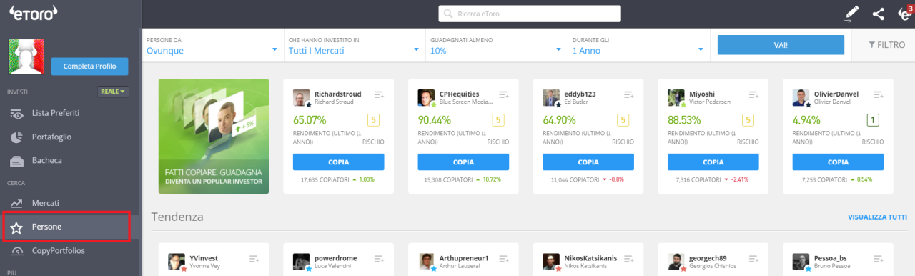
Task: Copy CPHequities with COPIA button
Action: point(463,162)
